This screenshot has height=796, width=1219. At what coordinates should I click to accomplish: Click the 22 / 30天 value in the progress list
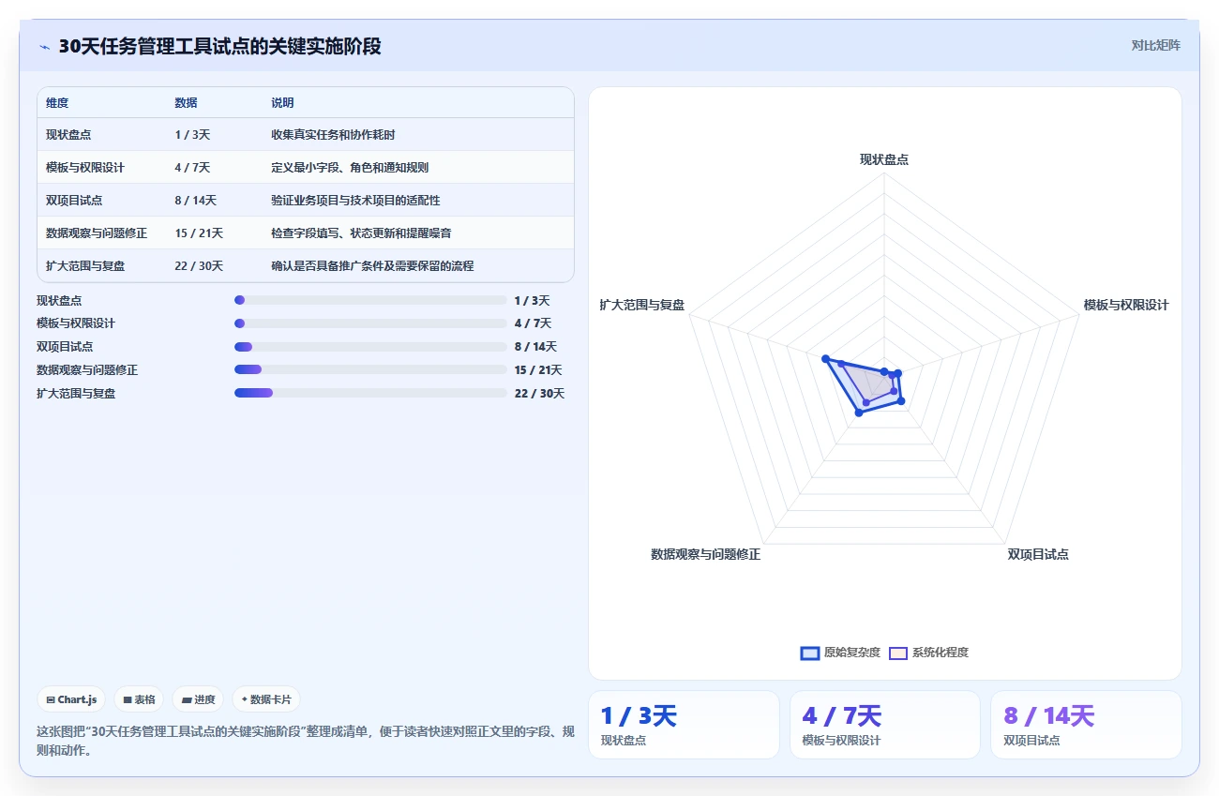(x=539, y=394)
